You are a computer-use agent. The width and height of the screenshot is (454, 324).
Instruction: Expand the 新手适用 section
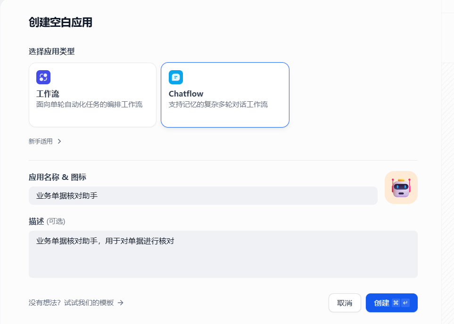pyautogui.click(x=45, y=141)
